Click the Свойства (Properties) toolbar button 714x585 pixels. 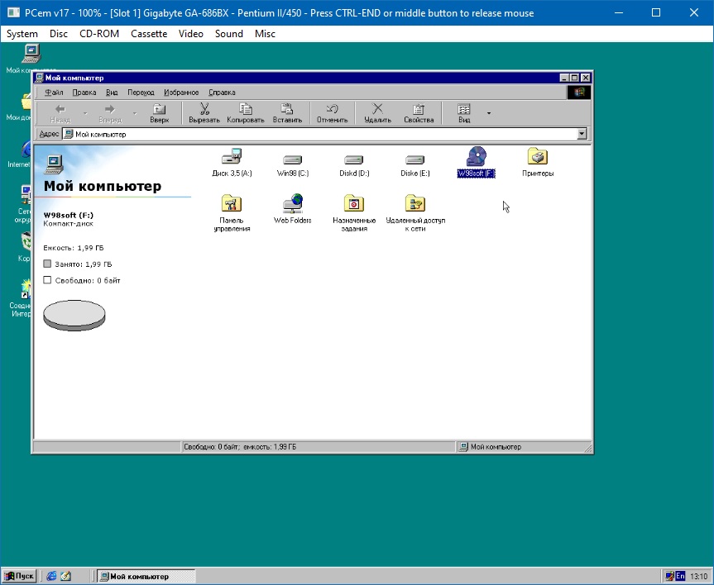(419, 113)
